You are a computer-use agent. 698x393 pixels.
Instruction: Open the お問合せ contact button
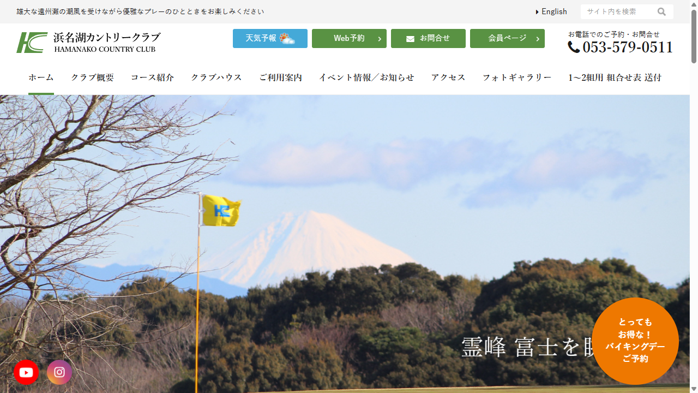[x=428, y=38]
